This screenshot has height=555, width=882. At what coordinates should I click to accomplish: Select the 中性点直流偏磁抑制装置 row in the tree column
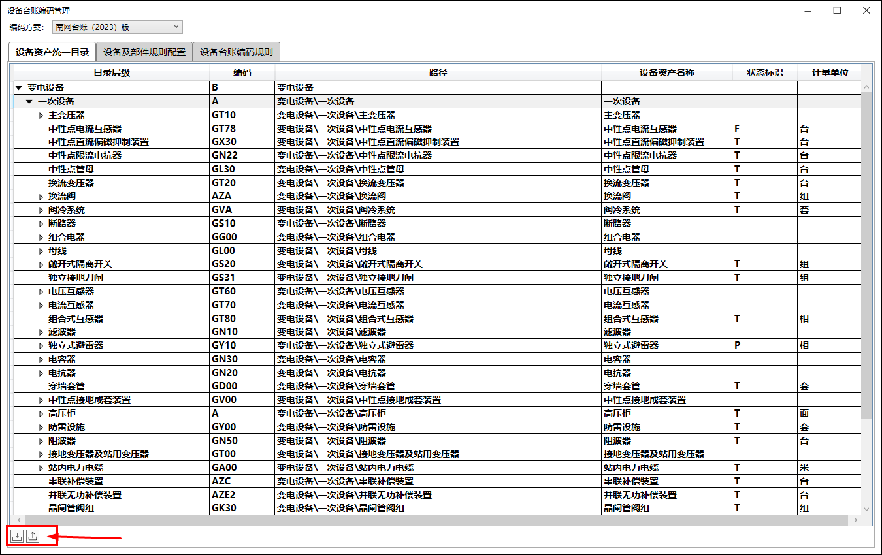pos(99,142)
